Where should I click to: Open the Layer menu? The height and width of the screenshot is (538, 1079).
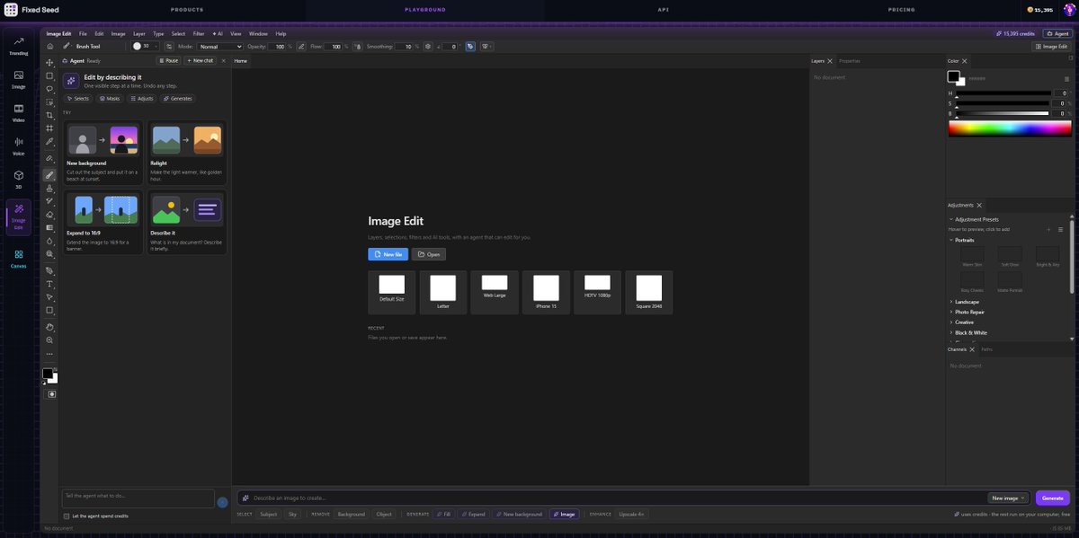(x=139, y=33)
